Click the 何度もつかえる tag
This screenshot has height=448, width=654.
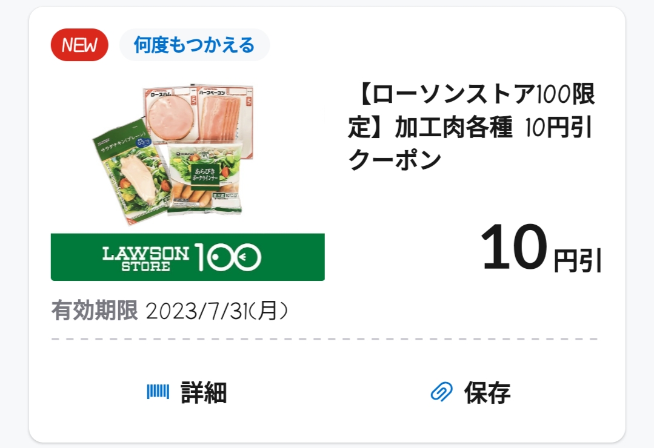[x=194, y=45]
